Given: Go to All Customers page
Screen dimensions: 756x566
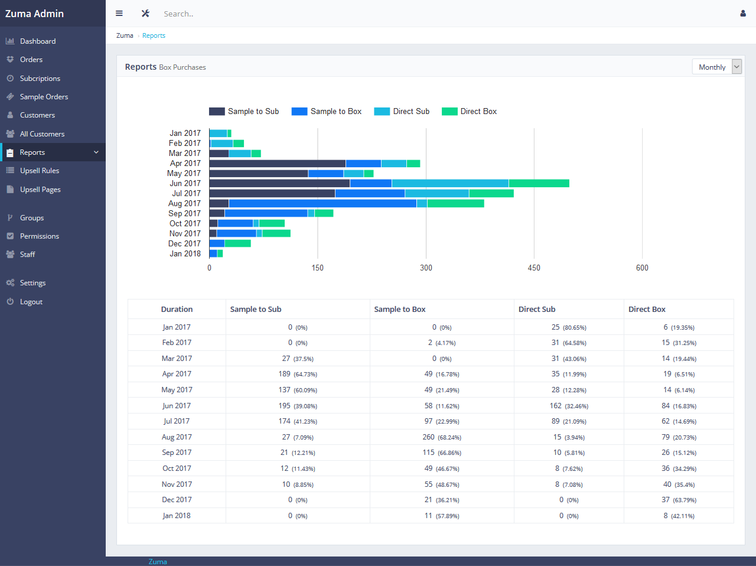Looking at the screenshot, I should [42, 134].
